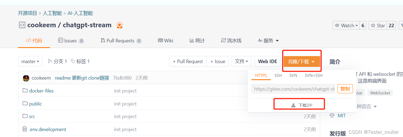The width and height of the screenshot is (403, 137).
Task: Click init project message for docker-files
Action: (125, 91)
